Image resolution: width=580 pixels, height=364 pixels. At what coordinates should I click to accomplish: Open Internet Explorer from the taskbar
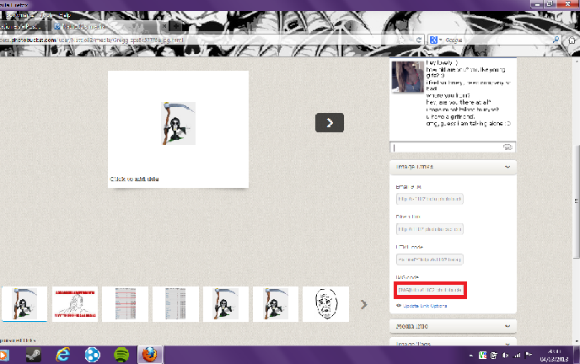point(63,355)
